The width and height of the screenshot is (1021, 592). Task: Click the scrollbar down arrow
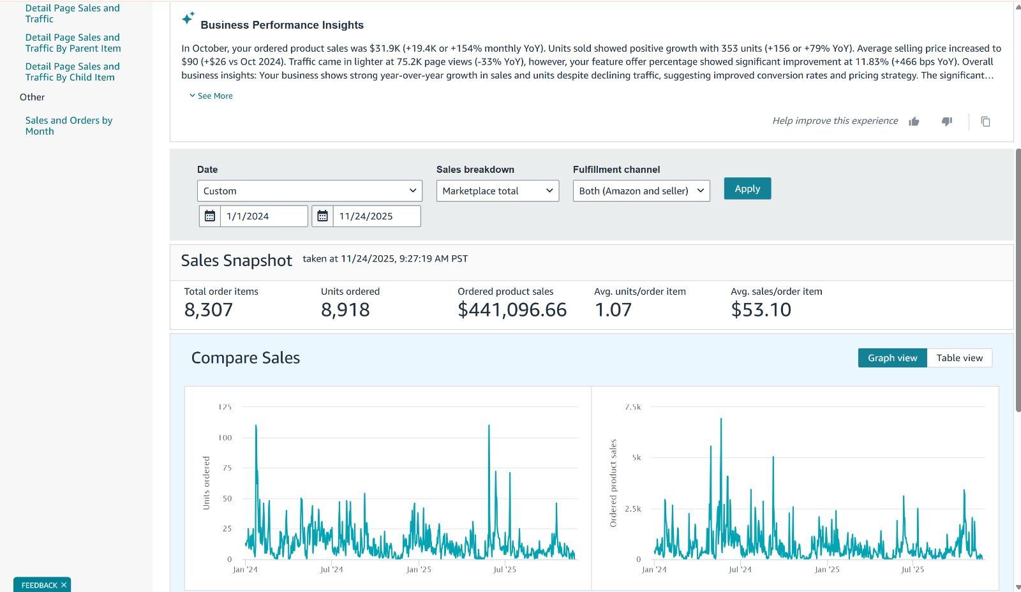pyautogui.click(x=1017, y=587)
